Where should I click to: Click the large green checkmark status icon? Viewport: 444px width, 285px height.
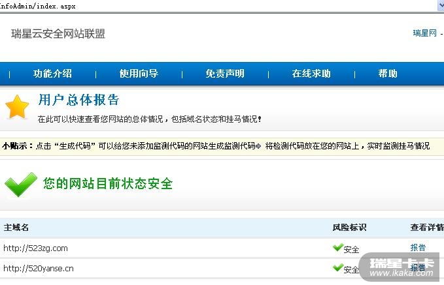(21, 184)
